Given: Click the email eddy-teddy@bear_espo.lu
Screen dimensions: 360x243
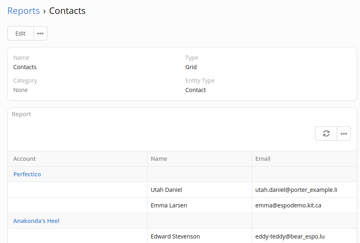Looking at the screenshot, I should (x=290, y=236).
